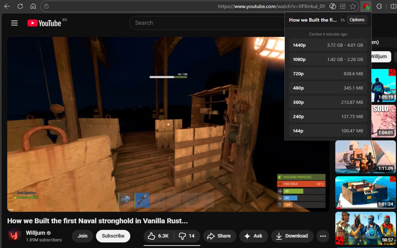Choose 480p 345.1 MB download

pos(328,88)
